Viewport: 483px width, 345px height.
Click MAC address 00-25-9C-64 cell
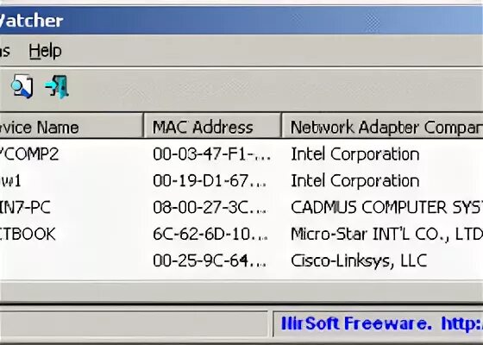click(x=210, y=260)
